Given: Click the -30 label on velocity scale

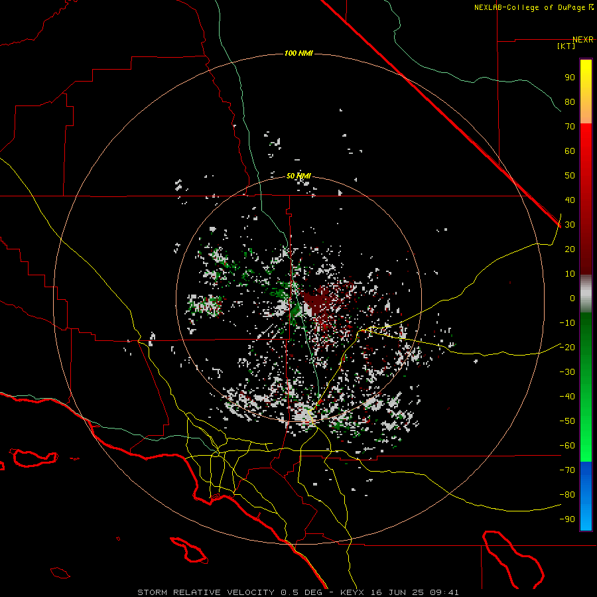Looking at the screenshot, I should click(567, 372).
